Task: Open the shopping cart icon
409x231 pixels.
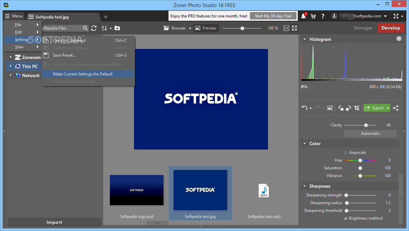Action: pos(313,16)
